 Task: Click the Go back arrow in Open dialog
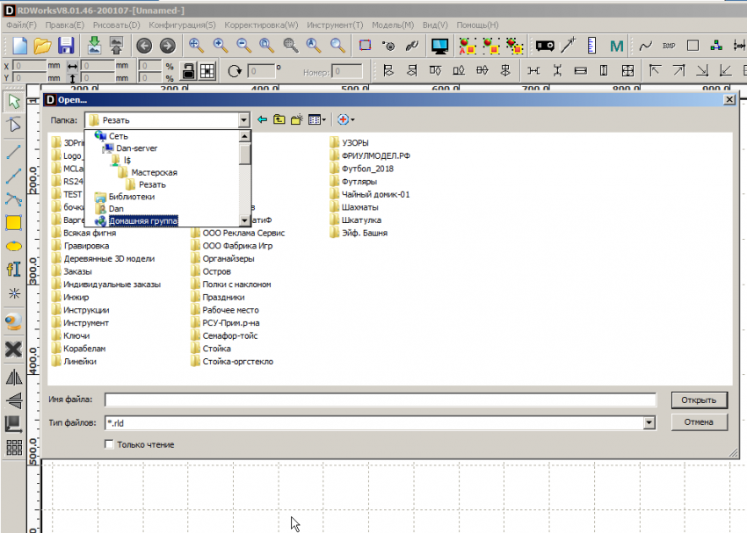262,119
